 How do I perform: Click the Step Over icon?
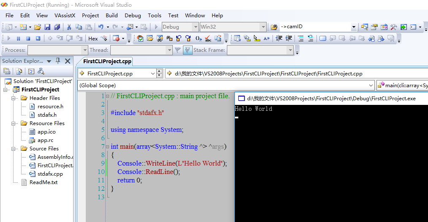(70, 38)
